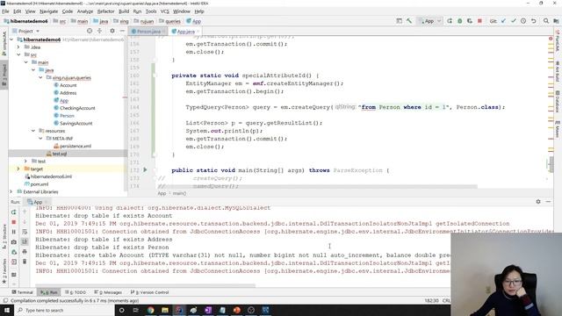562x316 pixels.
Task: Expand External Libraries node
Action: [x=11, y=191]
